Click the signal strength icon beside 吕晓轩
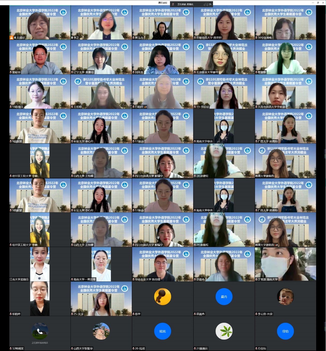This screenshot has height=351, width=326. tap(145, 107)
